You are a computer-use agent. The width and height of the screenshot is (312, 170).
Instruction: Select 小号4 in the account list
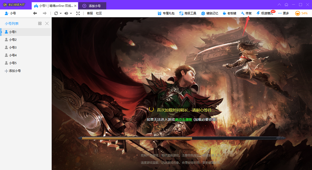pyautogui.click(x=26, y=55)
